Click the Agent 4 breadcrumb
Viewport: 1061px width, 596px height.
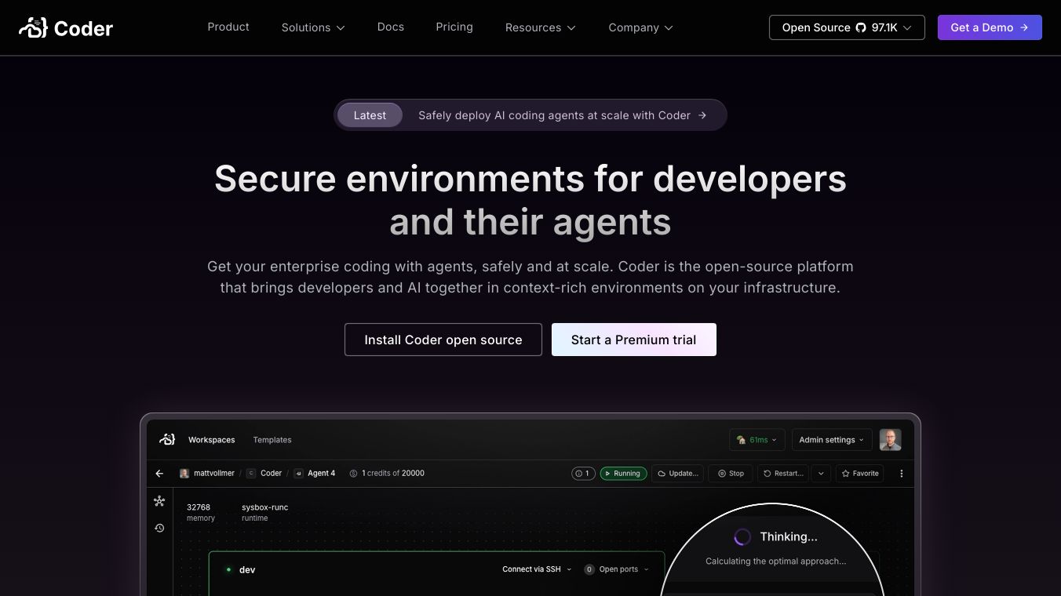tap(315, 474)
